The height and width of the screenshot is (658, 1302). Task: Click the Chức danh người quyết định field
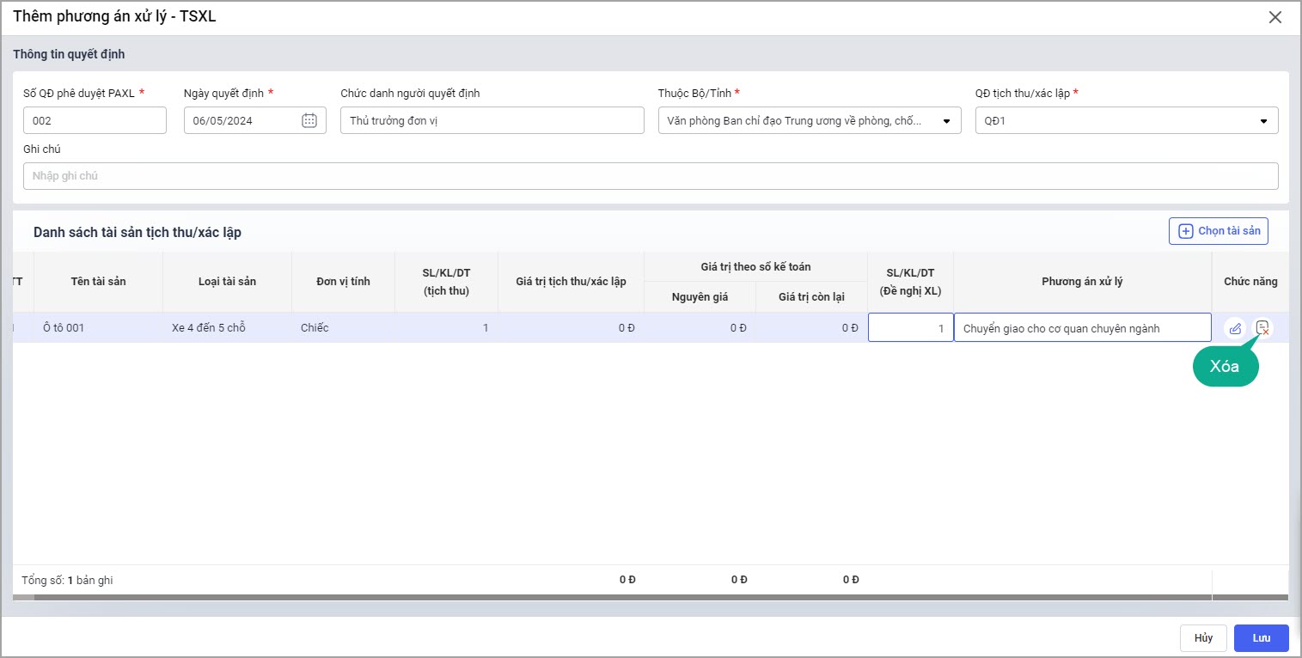click(492, 121)
